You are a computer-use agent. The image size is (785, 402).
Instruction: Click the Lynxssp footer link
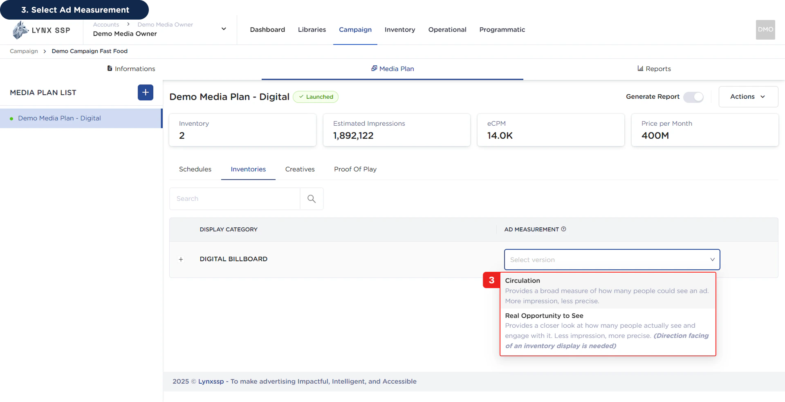tap(211, 381)
